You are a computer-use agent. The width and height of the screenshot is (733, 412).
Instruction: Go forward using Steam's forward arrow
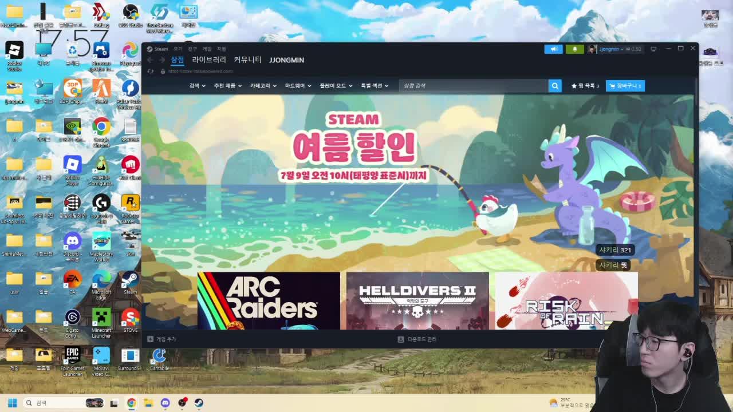(162, 60)
